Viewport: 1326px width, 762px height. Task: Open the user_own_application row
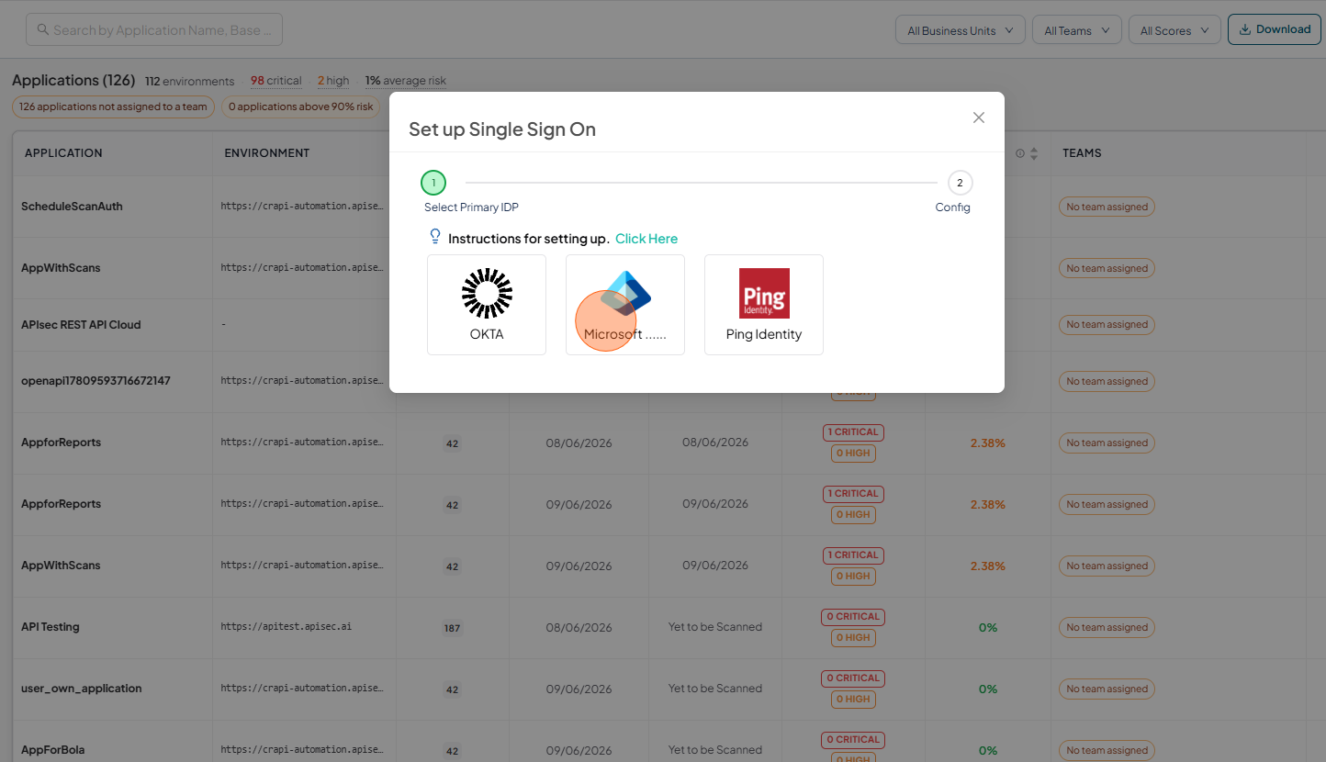pos(82,689)
